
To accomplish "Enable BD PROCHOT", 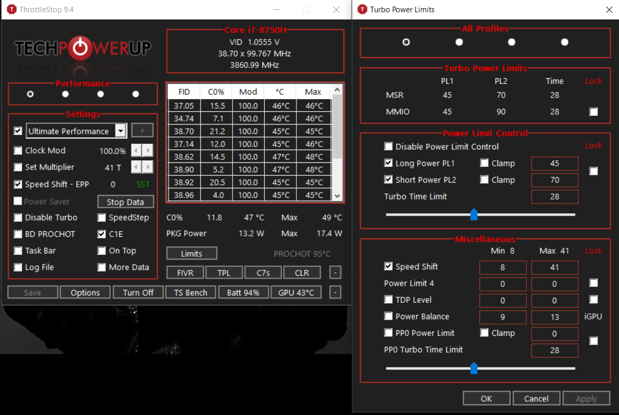I will (x=18, y=234).
